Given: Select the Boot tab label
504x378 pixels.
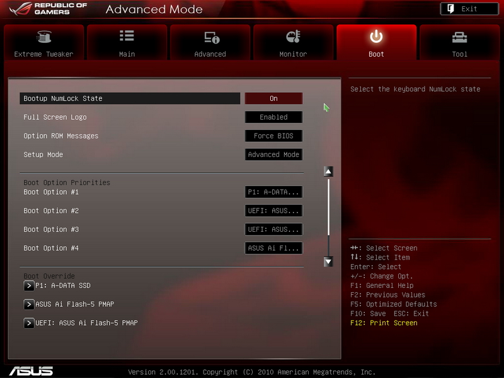Looking at the screenshot, I should (x=376, y=54).
